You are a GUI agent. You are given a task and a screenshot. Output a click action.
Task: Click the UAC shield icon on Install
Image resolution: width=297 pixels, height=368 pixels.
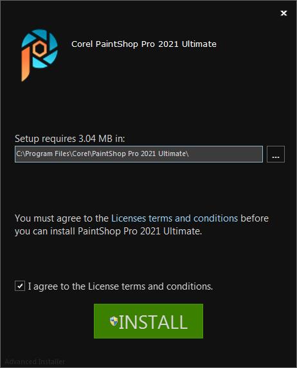point(114,321)
